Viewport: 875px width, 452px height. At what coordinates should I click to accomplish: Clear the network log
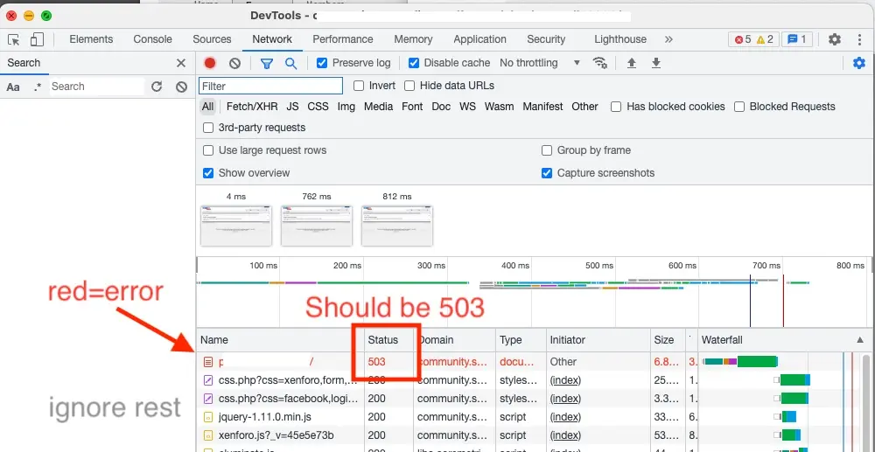click(x=234, y=63)
